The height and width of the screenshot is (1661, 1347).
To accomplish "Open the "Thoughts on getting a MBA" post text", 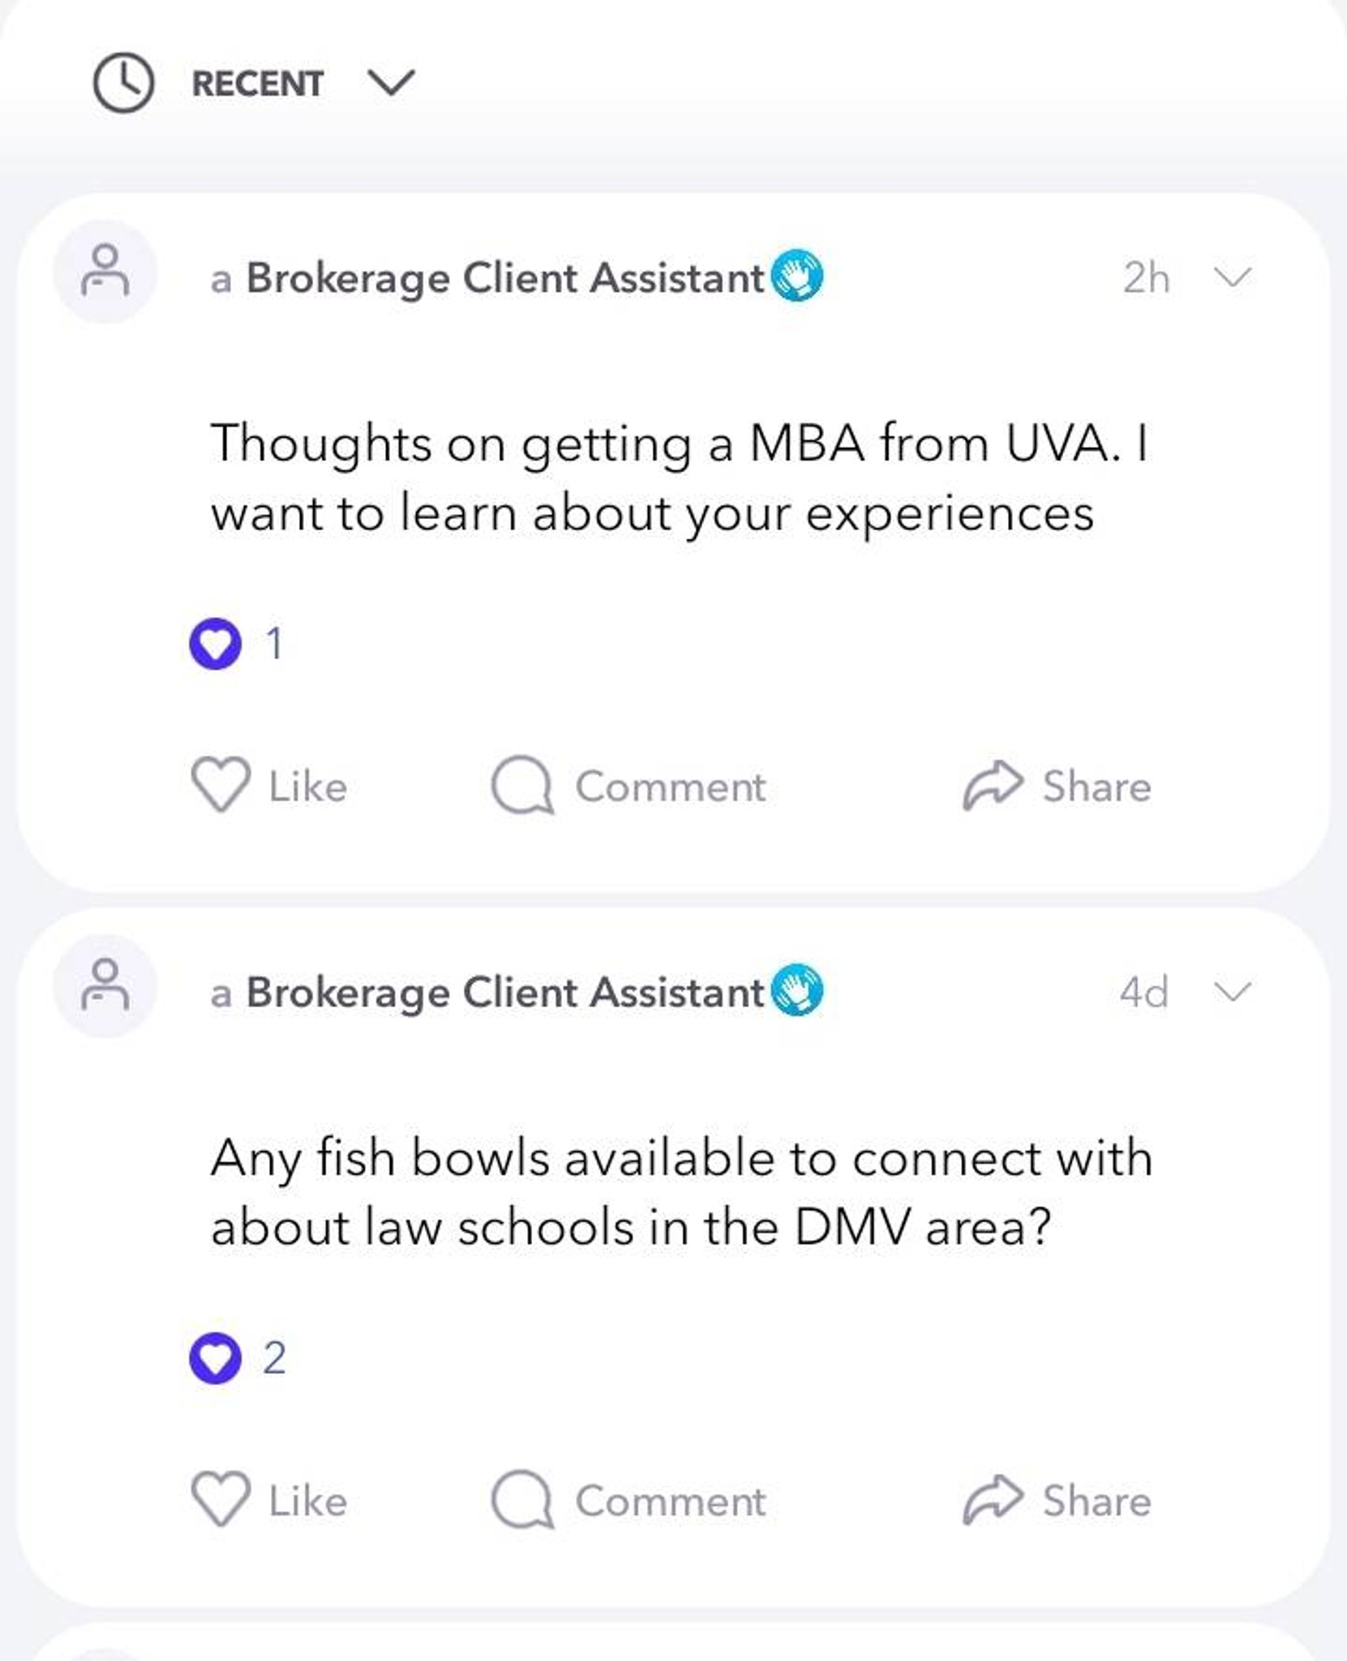I will point(680,479).
